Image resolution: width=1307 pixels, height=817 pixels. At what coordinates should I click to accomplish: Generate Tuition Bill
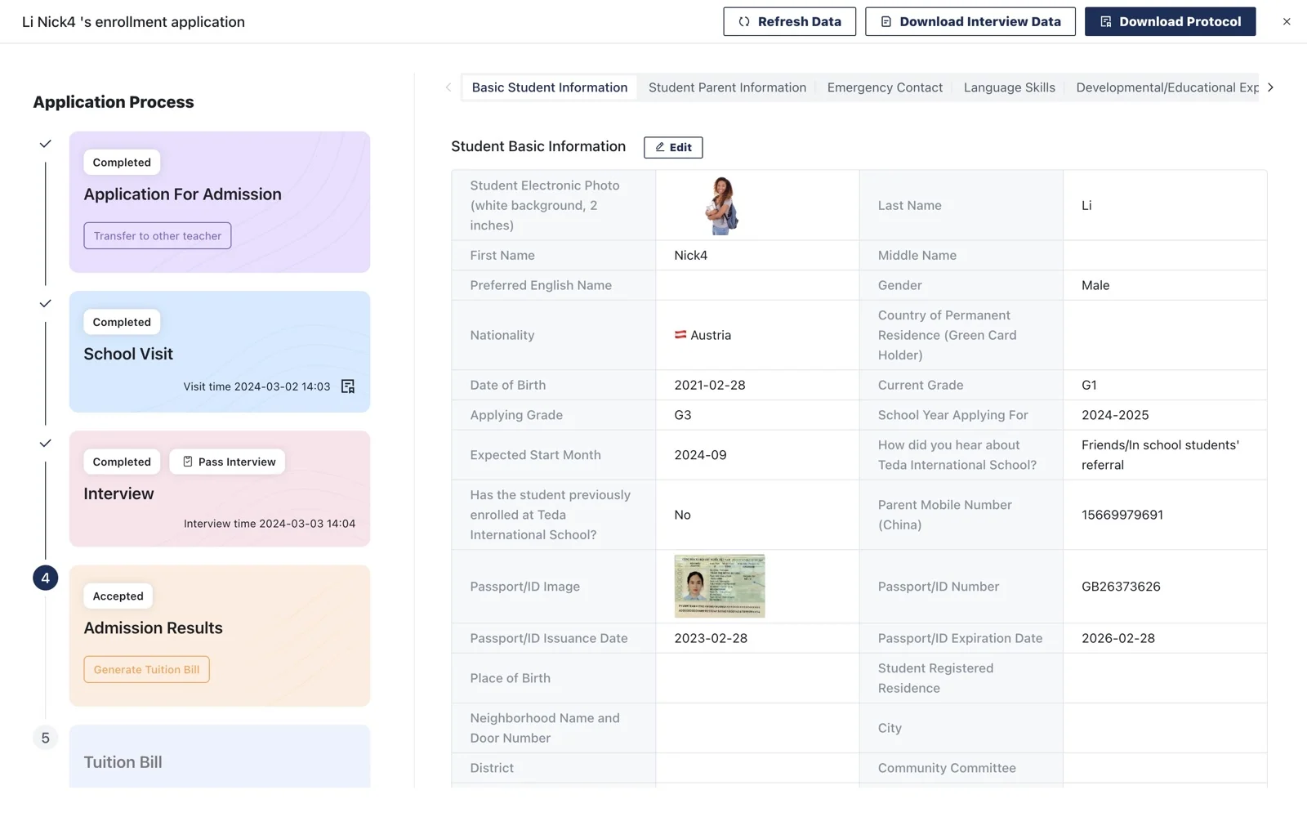coord(146,670)
